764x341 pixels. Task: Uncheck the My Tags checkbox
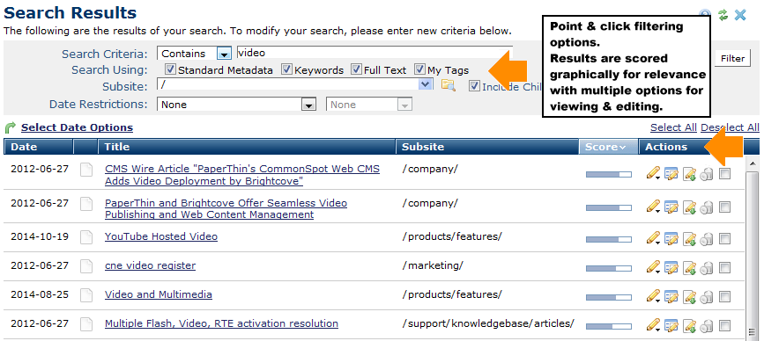coord(419,69)
